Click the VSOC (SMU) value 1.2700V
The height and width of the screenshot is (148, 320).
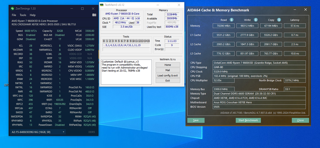[89, 46]
